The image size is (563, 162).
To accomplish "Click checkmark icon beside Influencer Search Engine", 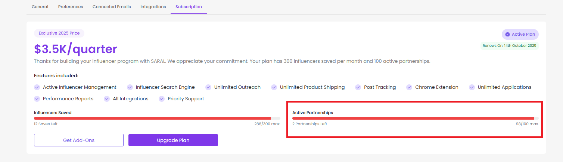I will pyautogui.click(x=130, y=87).
